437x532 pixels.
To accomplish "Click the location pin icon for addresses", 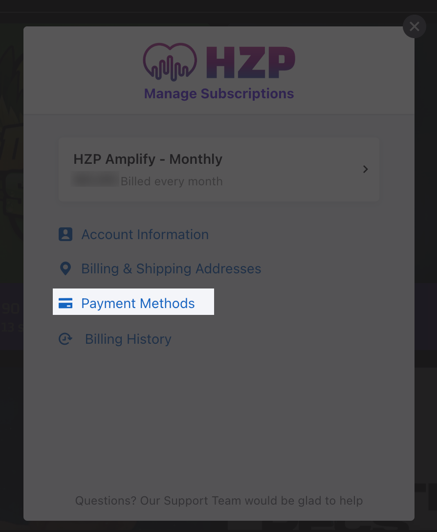I will [66, 269].
